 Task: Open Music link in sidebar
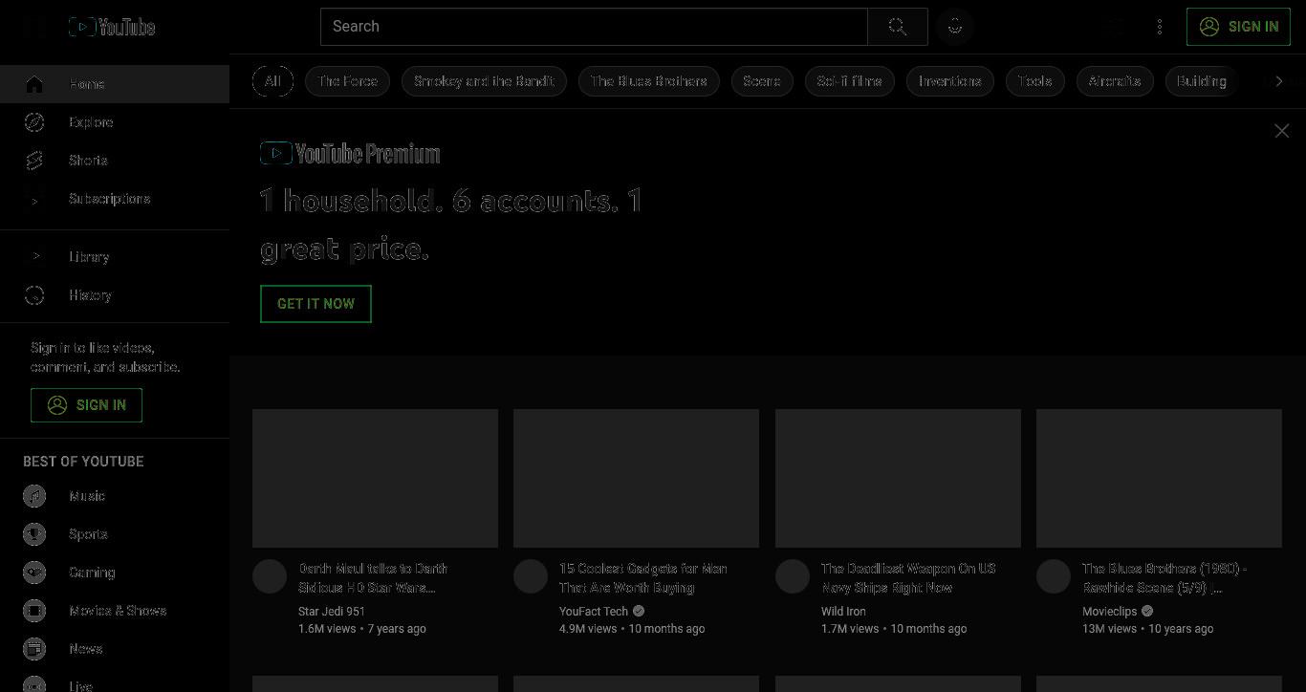[115, 496]
